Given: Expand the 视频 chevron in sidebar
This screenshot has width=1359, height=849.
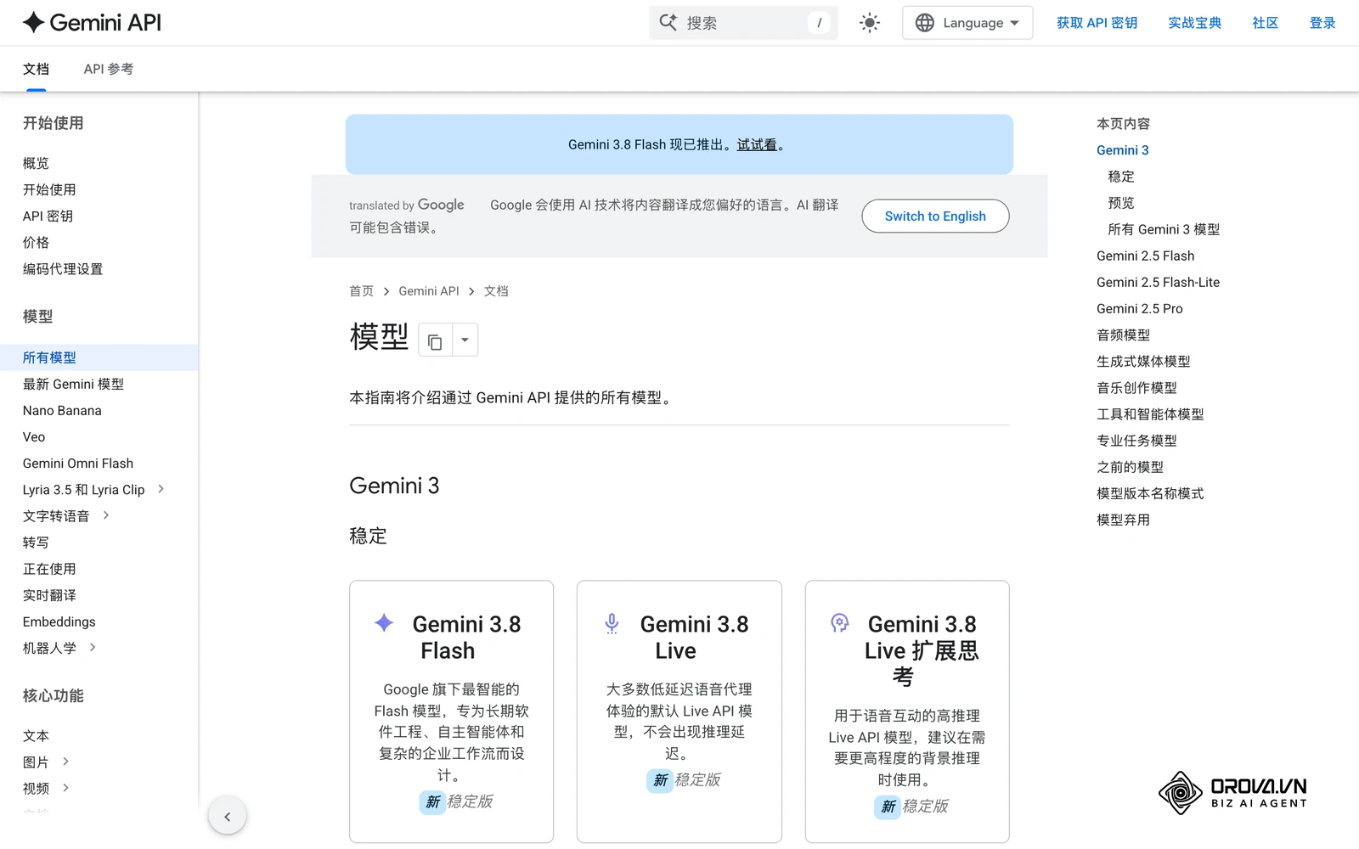Looking at the screenshot, I should 65,788.
